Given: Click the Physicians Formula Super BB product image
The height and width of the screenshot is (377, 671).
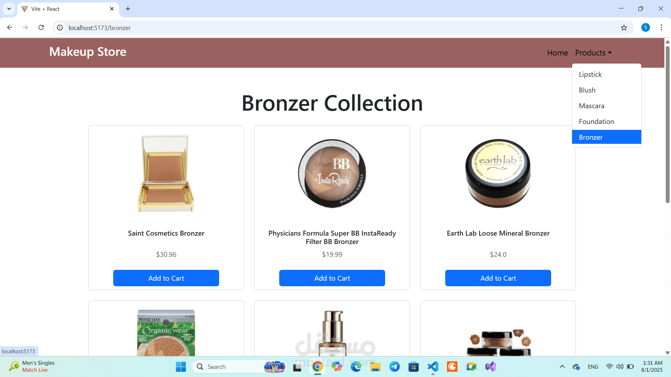Looking at the screenshot, I should [332, 173].
